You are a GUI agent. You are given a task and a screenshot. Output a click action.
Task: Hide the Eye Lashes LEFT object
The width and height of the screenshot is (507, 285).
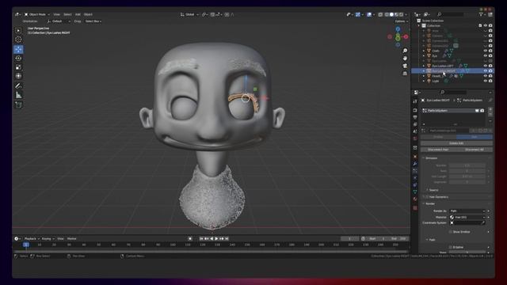coord(486,66)
